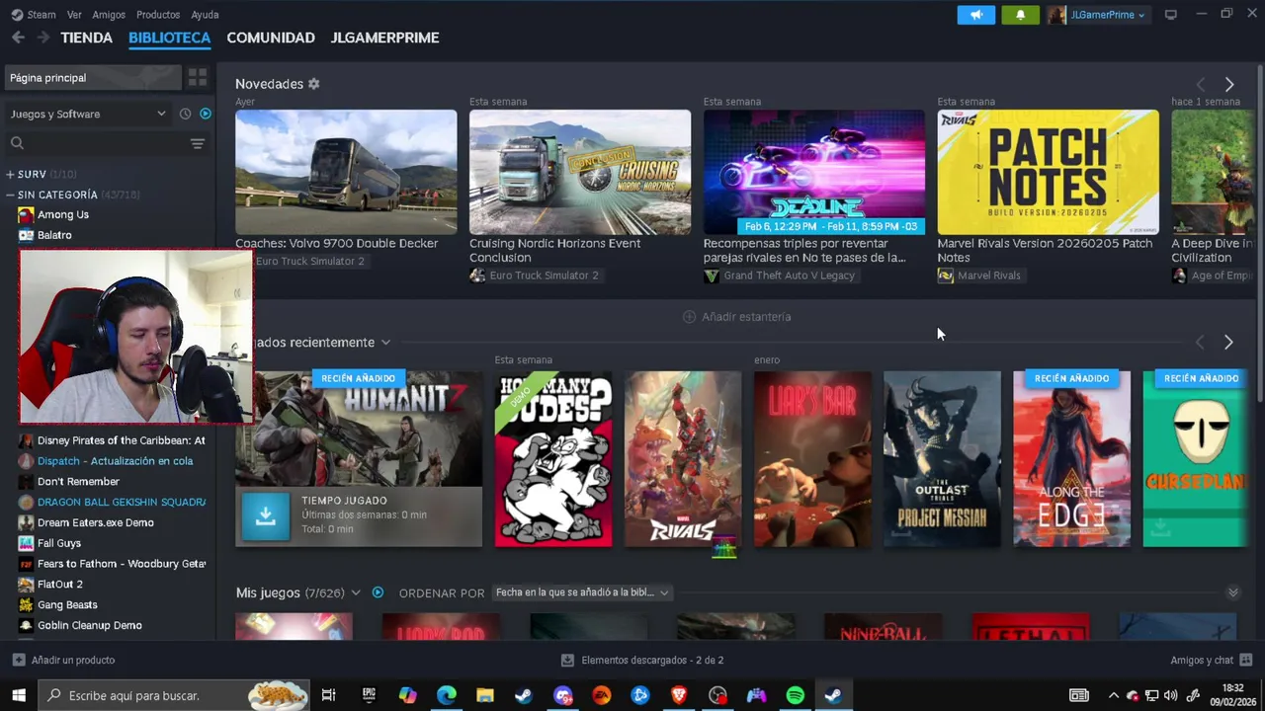This screenshot has height=711, width=1265.
Task: Open Spotify from the taskbar
Action: (x=795, y=695)
